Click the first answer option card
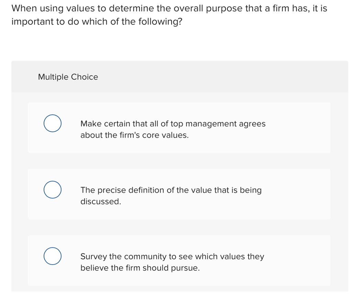Image resolution: width=352 pixels, height=294 pixels. coord(179,127)
